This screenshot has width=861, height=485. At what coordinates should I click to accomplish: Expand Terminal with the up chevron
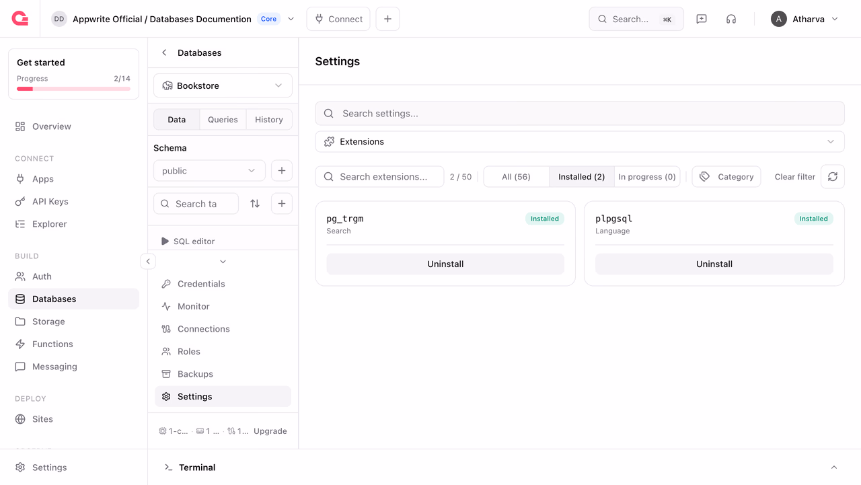click(x=834, y=468)
